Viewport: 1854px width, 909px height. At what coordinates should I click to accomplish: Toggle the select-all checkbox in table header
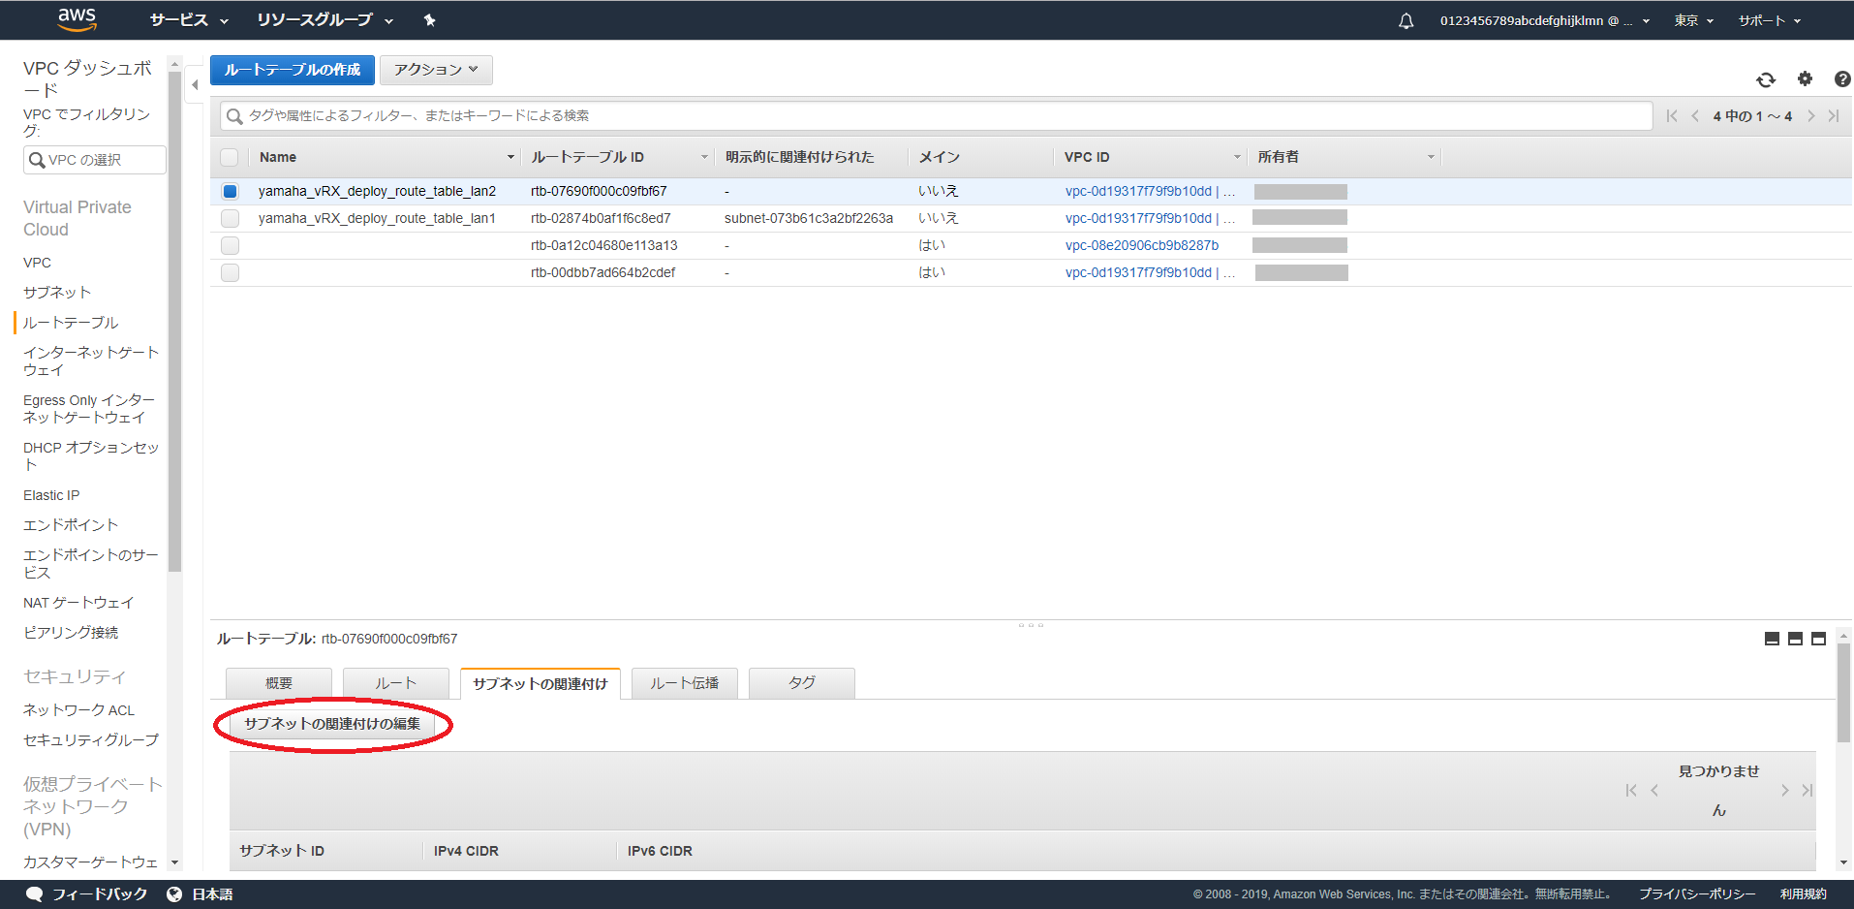click(x=230, y=157)
